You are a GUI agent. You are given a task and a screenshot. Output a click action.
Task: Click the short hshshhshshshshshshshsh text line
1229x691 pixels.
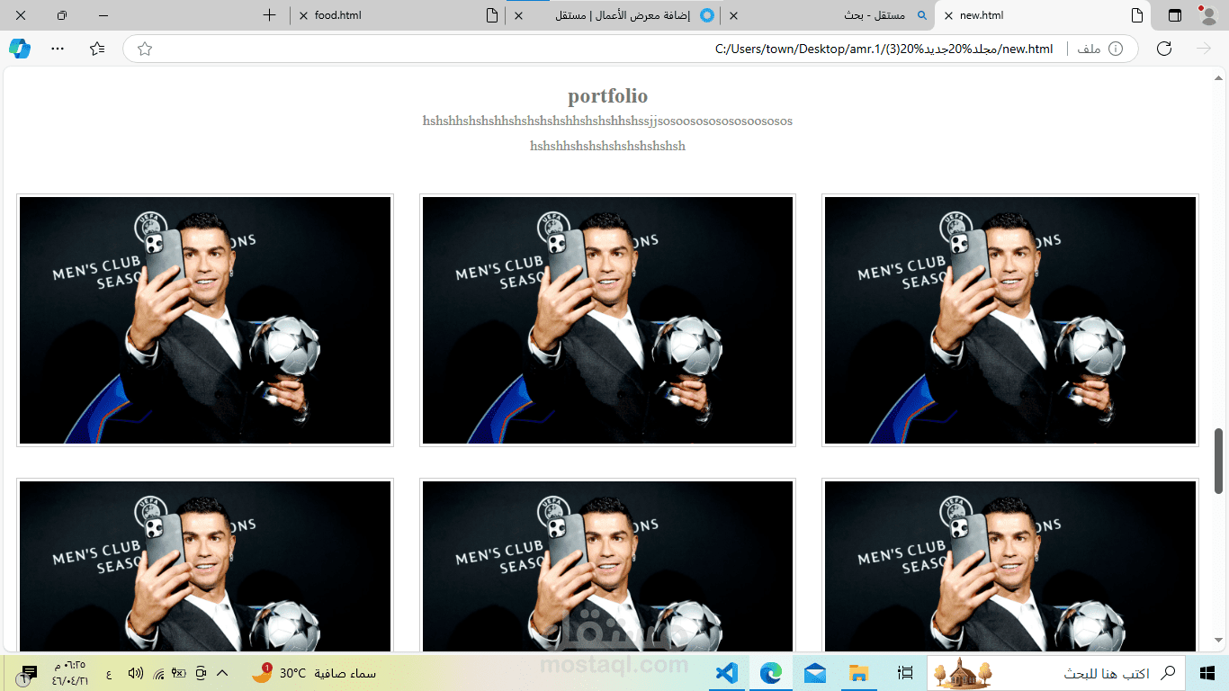(x=607, y=146)
